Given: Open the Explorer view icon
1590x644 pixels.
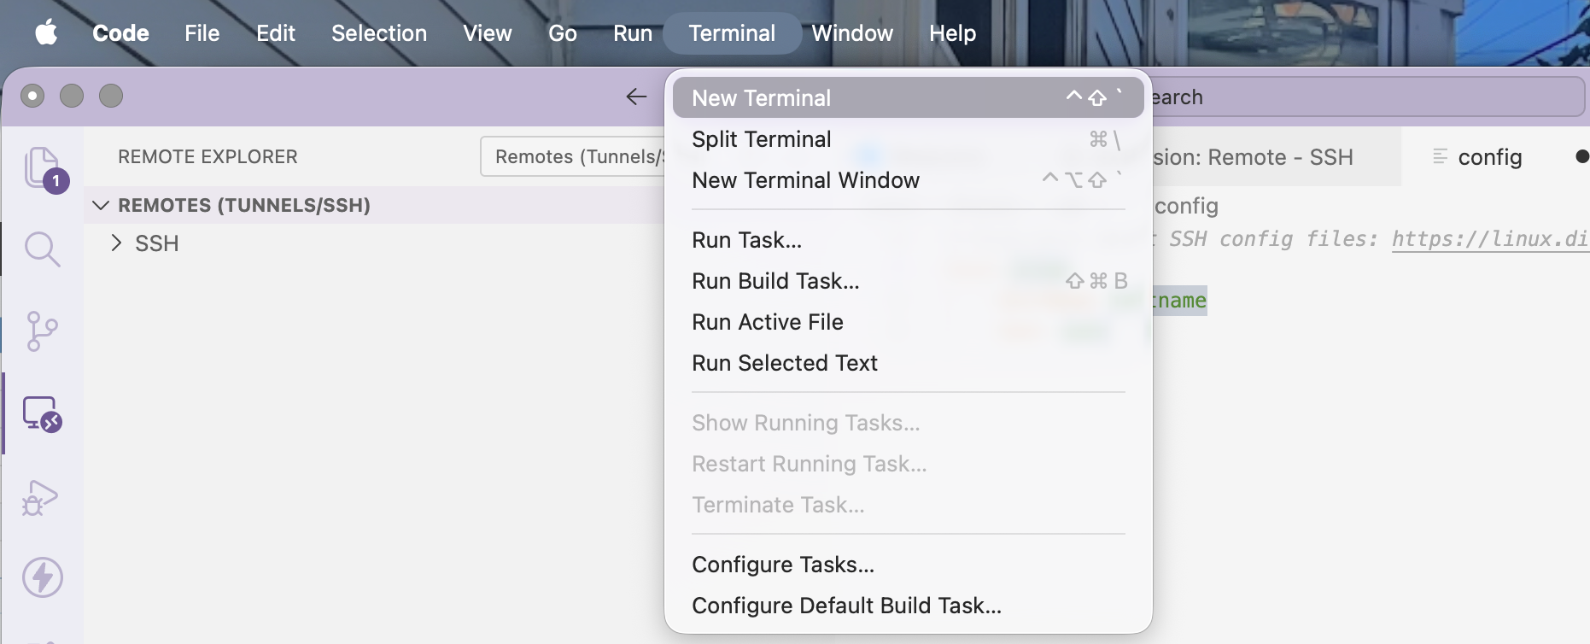Looking at the screenshot, I should [x=42, y=168].
